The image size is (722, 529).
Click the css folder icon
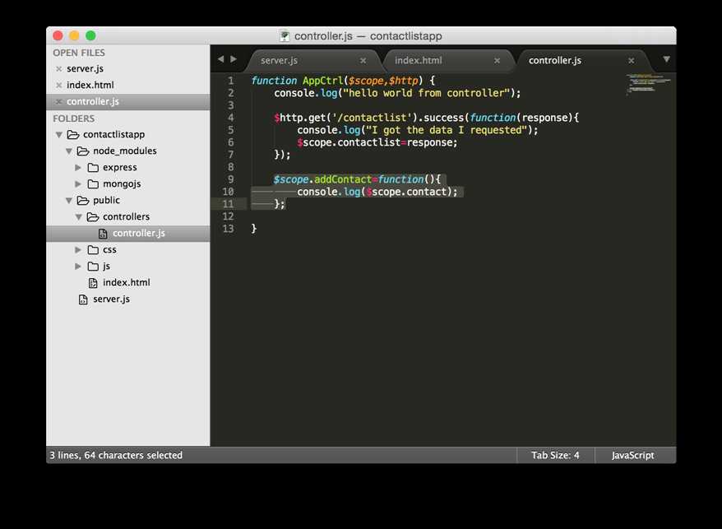pos(93,250)
